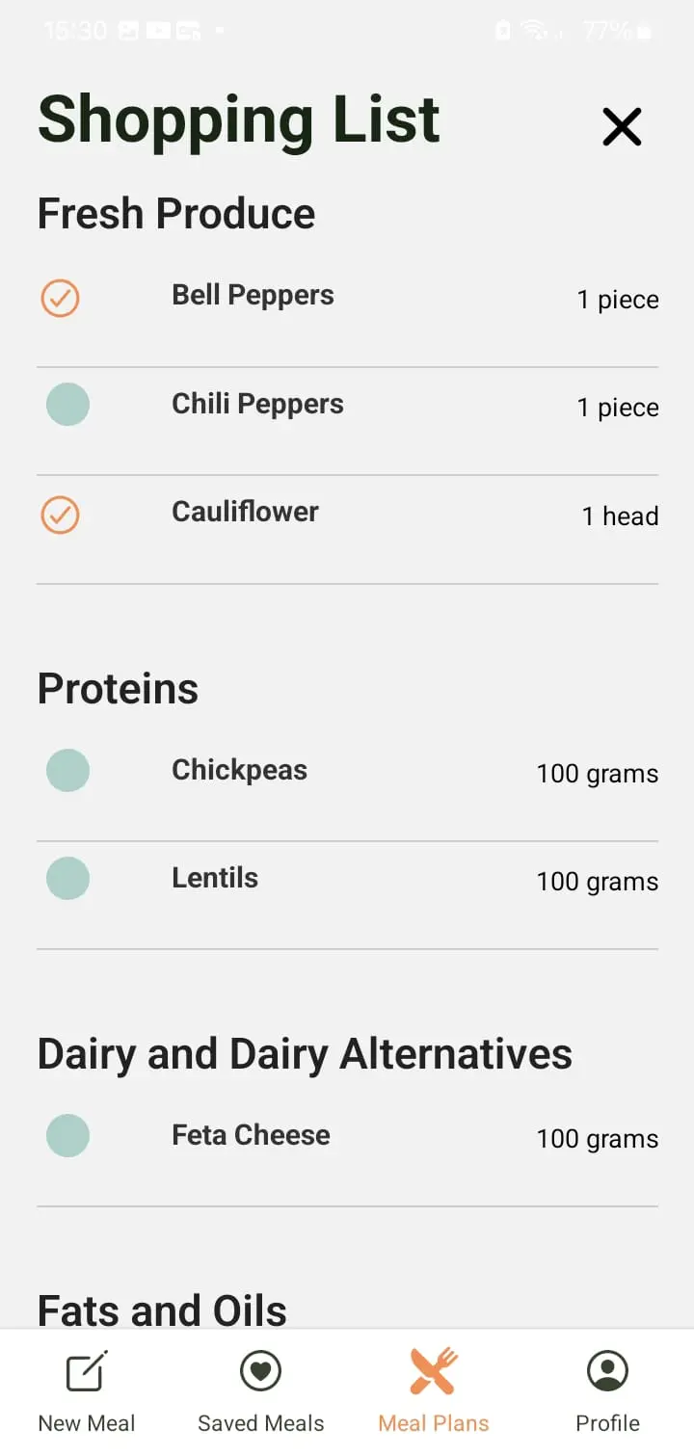The image size is (694, 1455).
Task: Select the Chickpeas item label
Action: [239, 770]
